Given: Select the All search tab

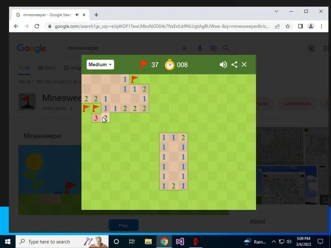Looking at the screenshot, I should point(24,68).
